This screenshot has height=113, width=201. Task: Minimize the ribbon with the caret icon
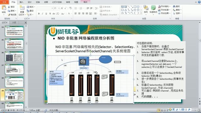(x=196, y=2)
